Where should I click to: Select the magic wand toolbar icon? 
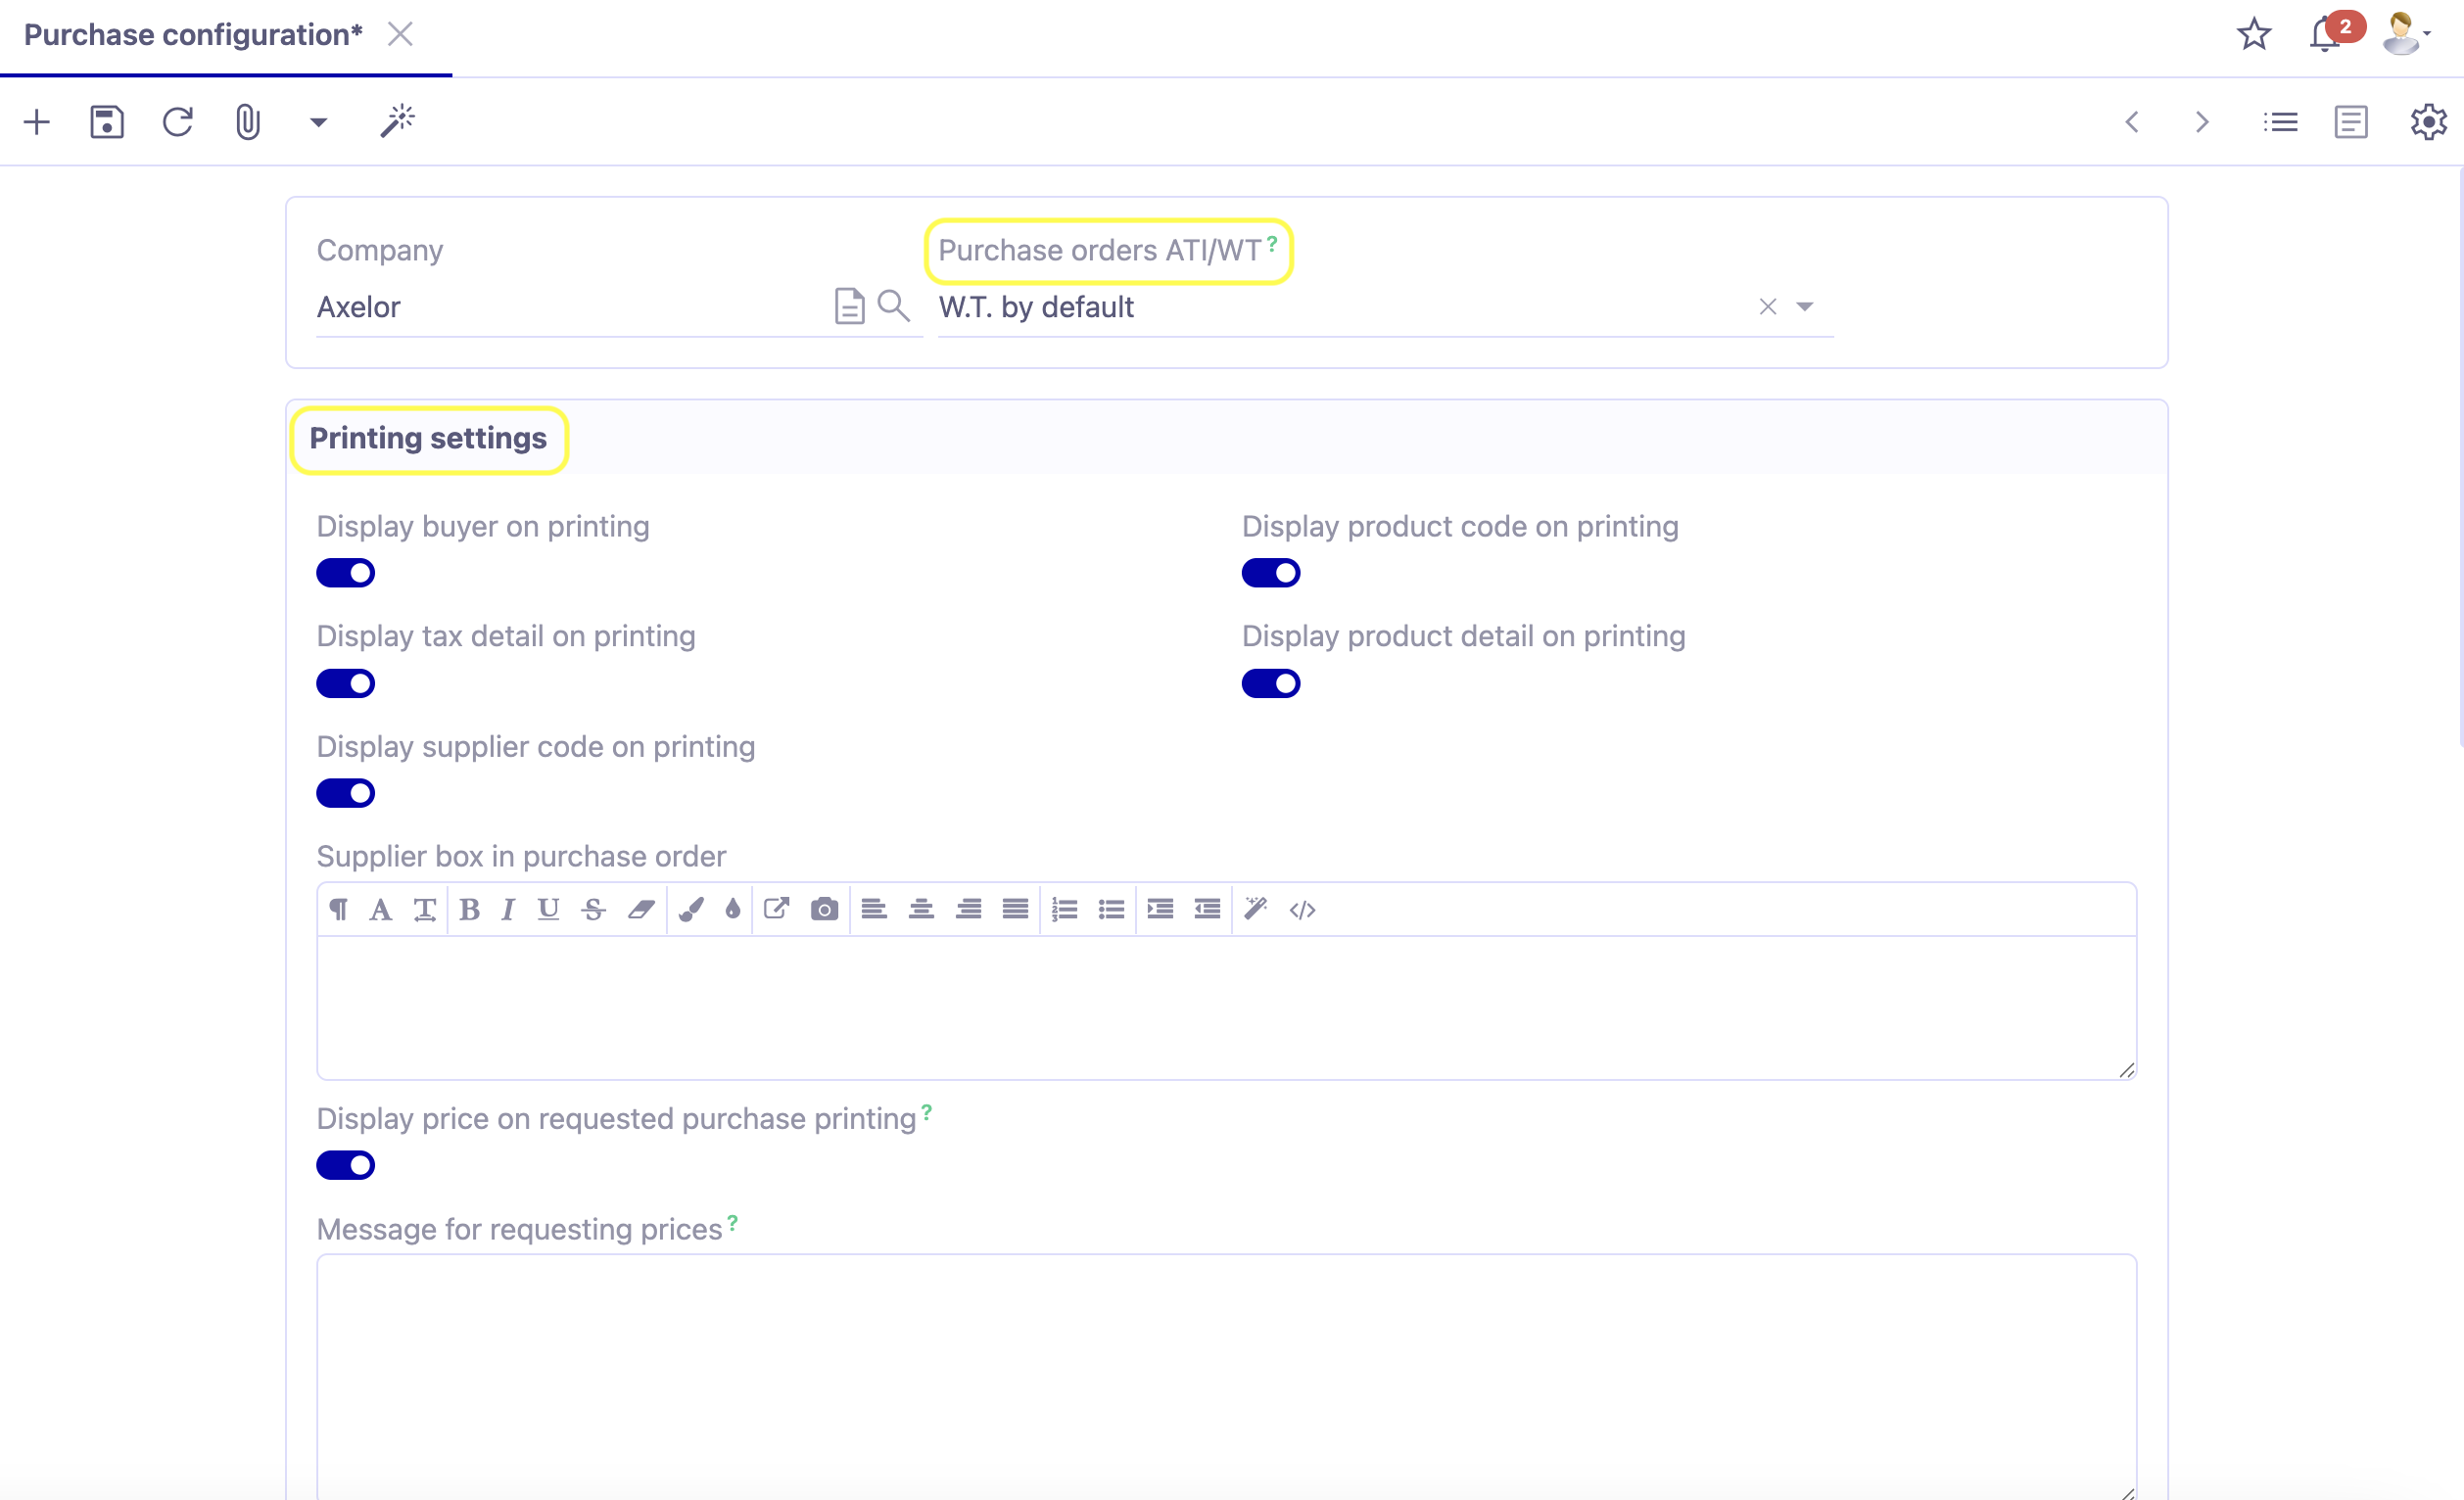397,121
